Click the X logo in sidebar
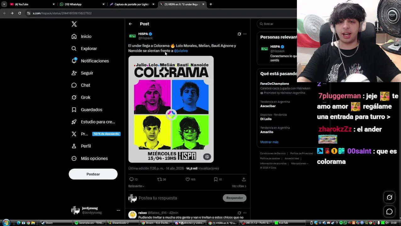This screenshot has width=401, height=226. (x=74, y=24)
